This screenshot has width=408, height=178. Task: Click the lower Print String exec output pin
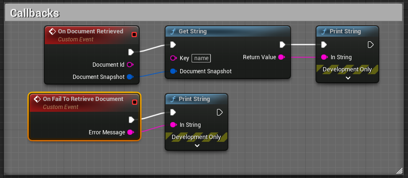(220, 112)
